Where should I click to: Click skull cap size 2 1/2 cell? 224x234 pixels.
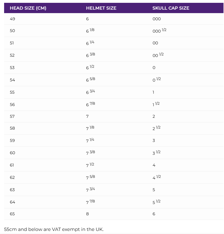[x=157, y=128]
